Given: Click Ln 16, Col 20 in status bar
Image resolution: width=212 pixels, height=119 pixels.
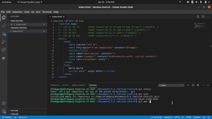Looking at the screenshot, I should [x=156, y=117].
